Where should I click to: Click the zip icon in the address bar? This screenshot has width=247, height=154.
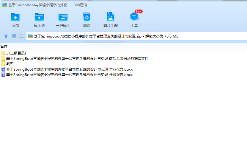pyautogui.click(x=30, y=36)
